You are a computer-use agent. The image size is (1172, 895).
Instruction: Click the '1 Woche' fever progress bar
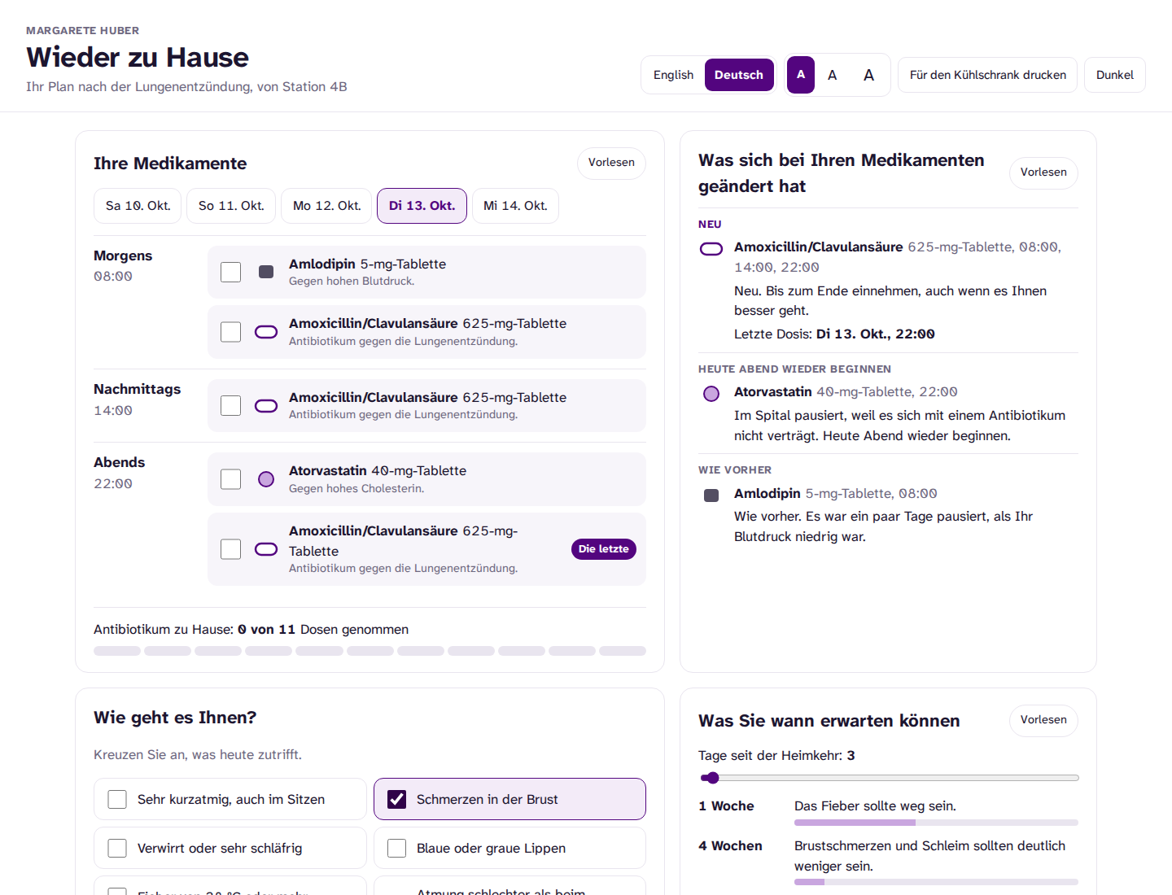[936, 823]
